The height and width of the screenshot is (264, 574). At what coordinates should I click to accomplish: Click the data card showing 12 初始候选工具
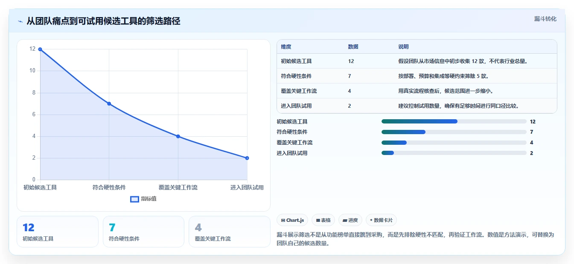tap(58, 232)
